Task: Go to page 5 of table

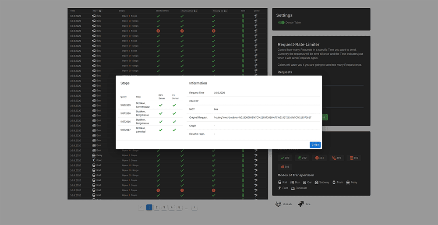Action: (x=179, y=207)
